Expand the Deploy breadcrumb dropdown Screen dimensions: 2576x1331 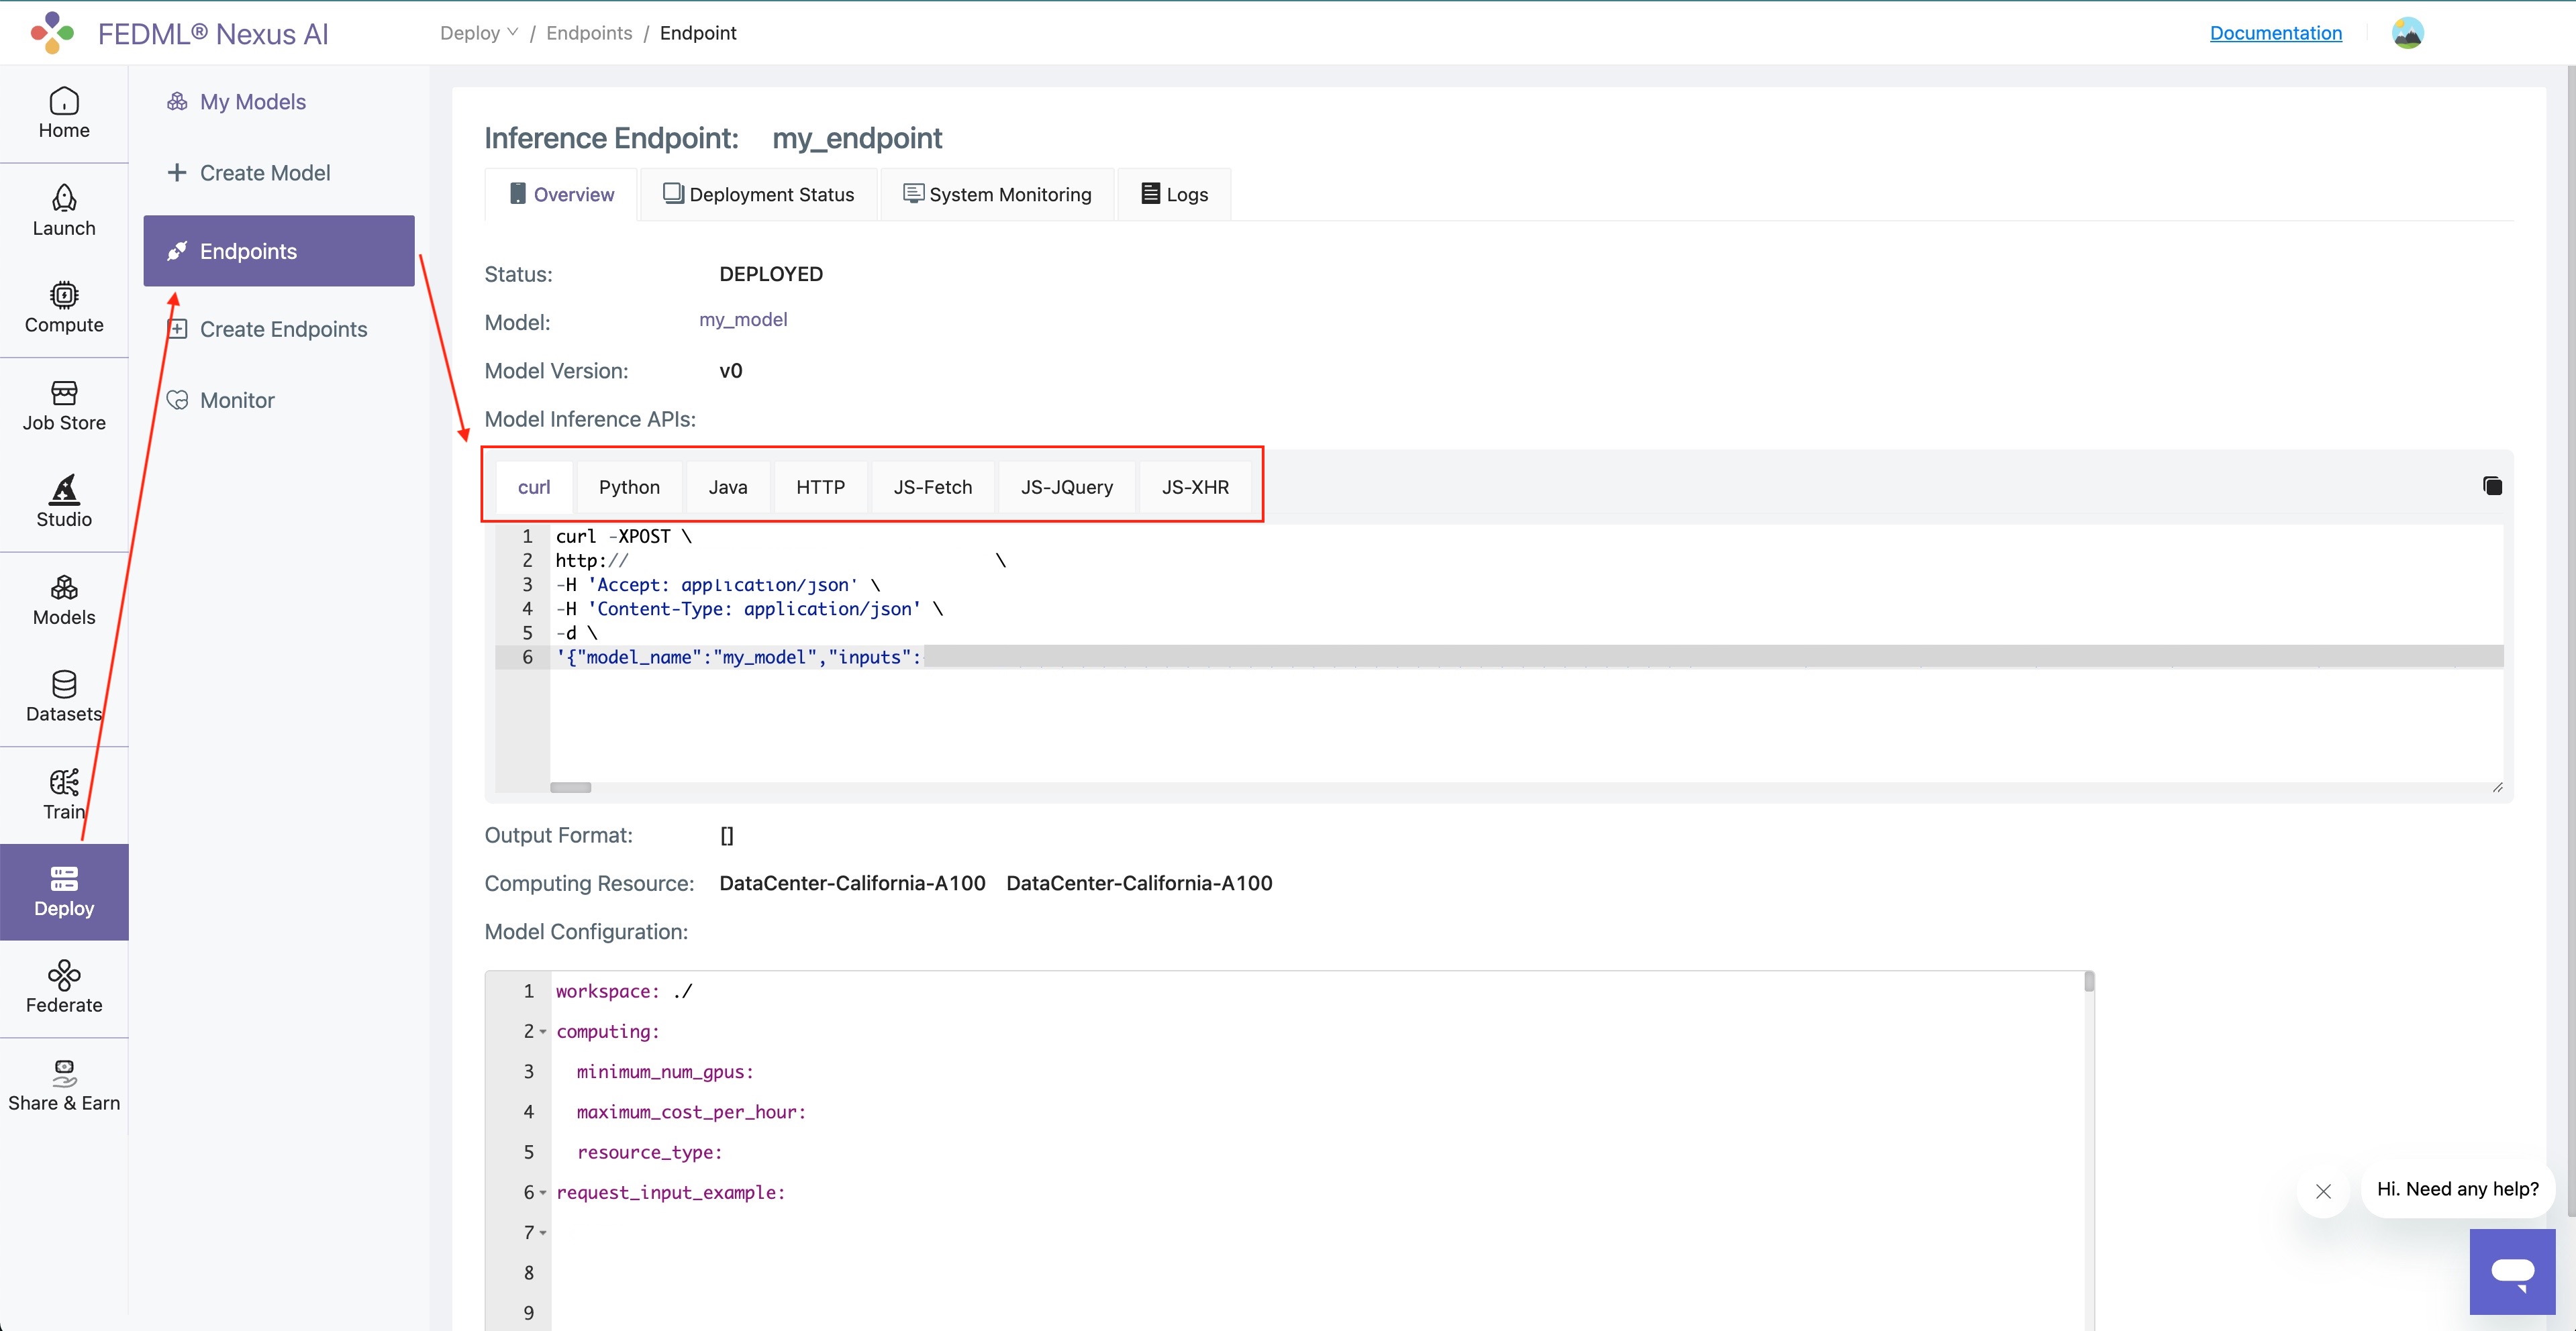pyautogui.click(x=479, y=33)
